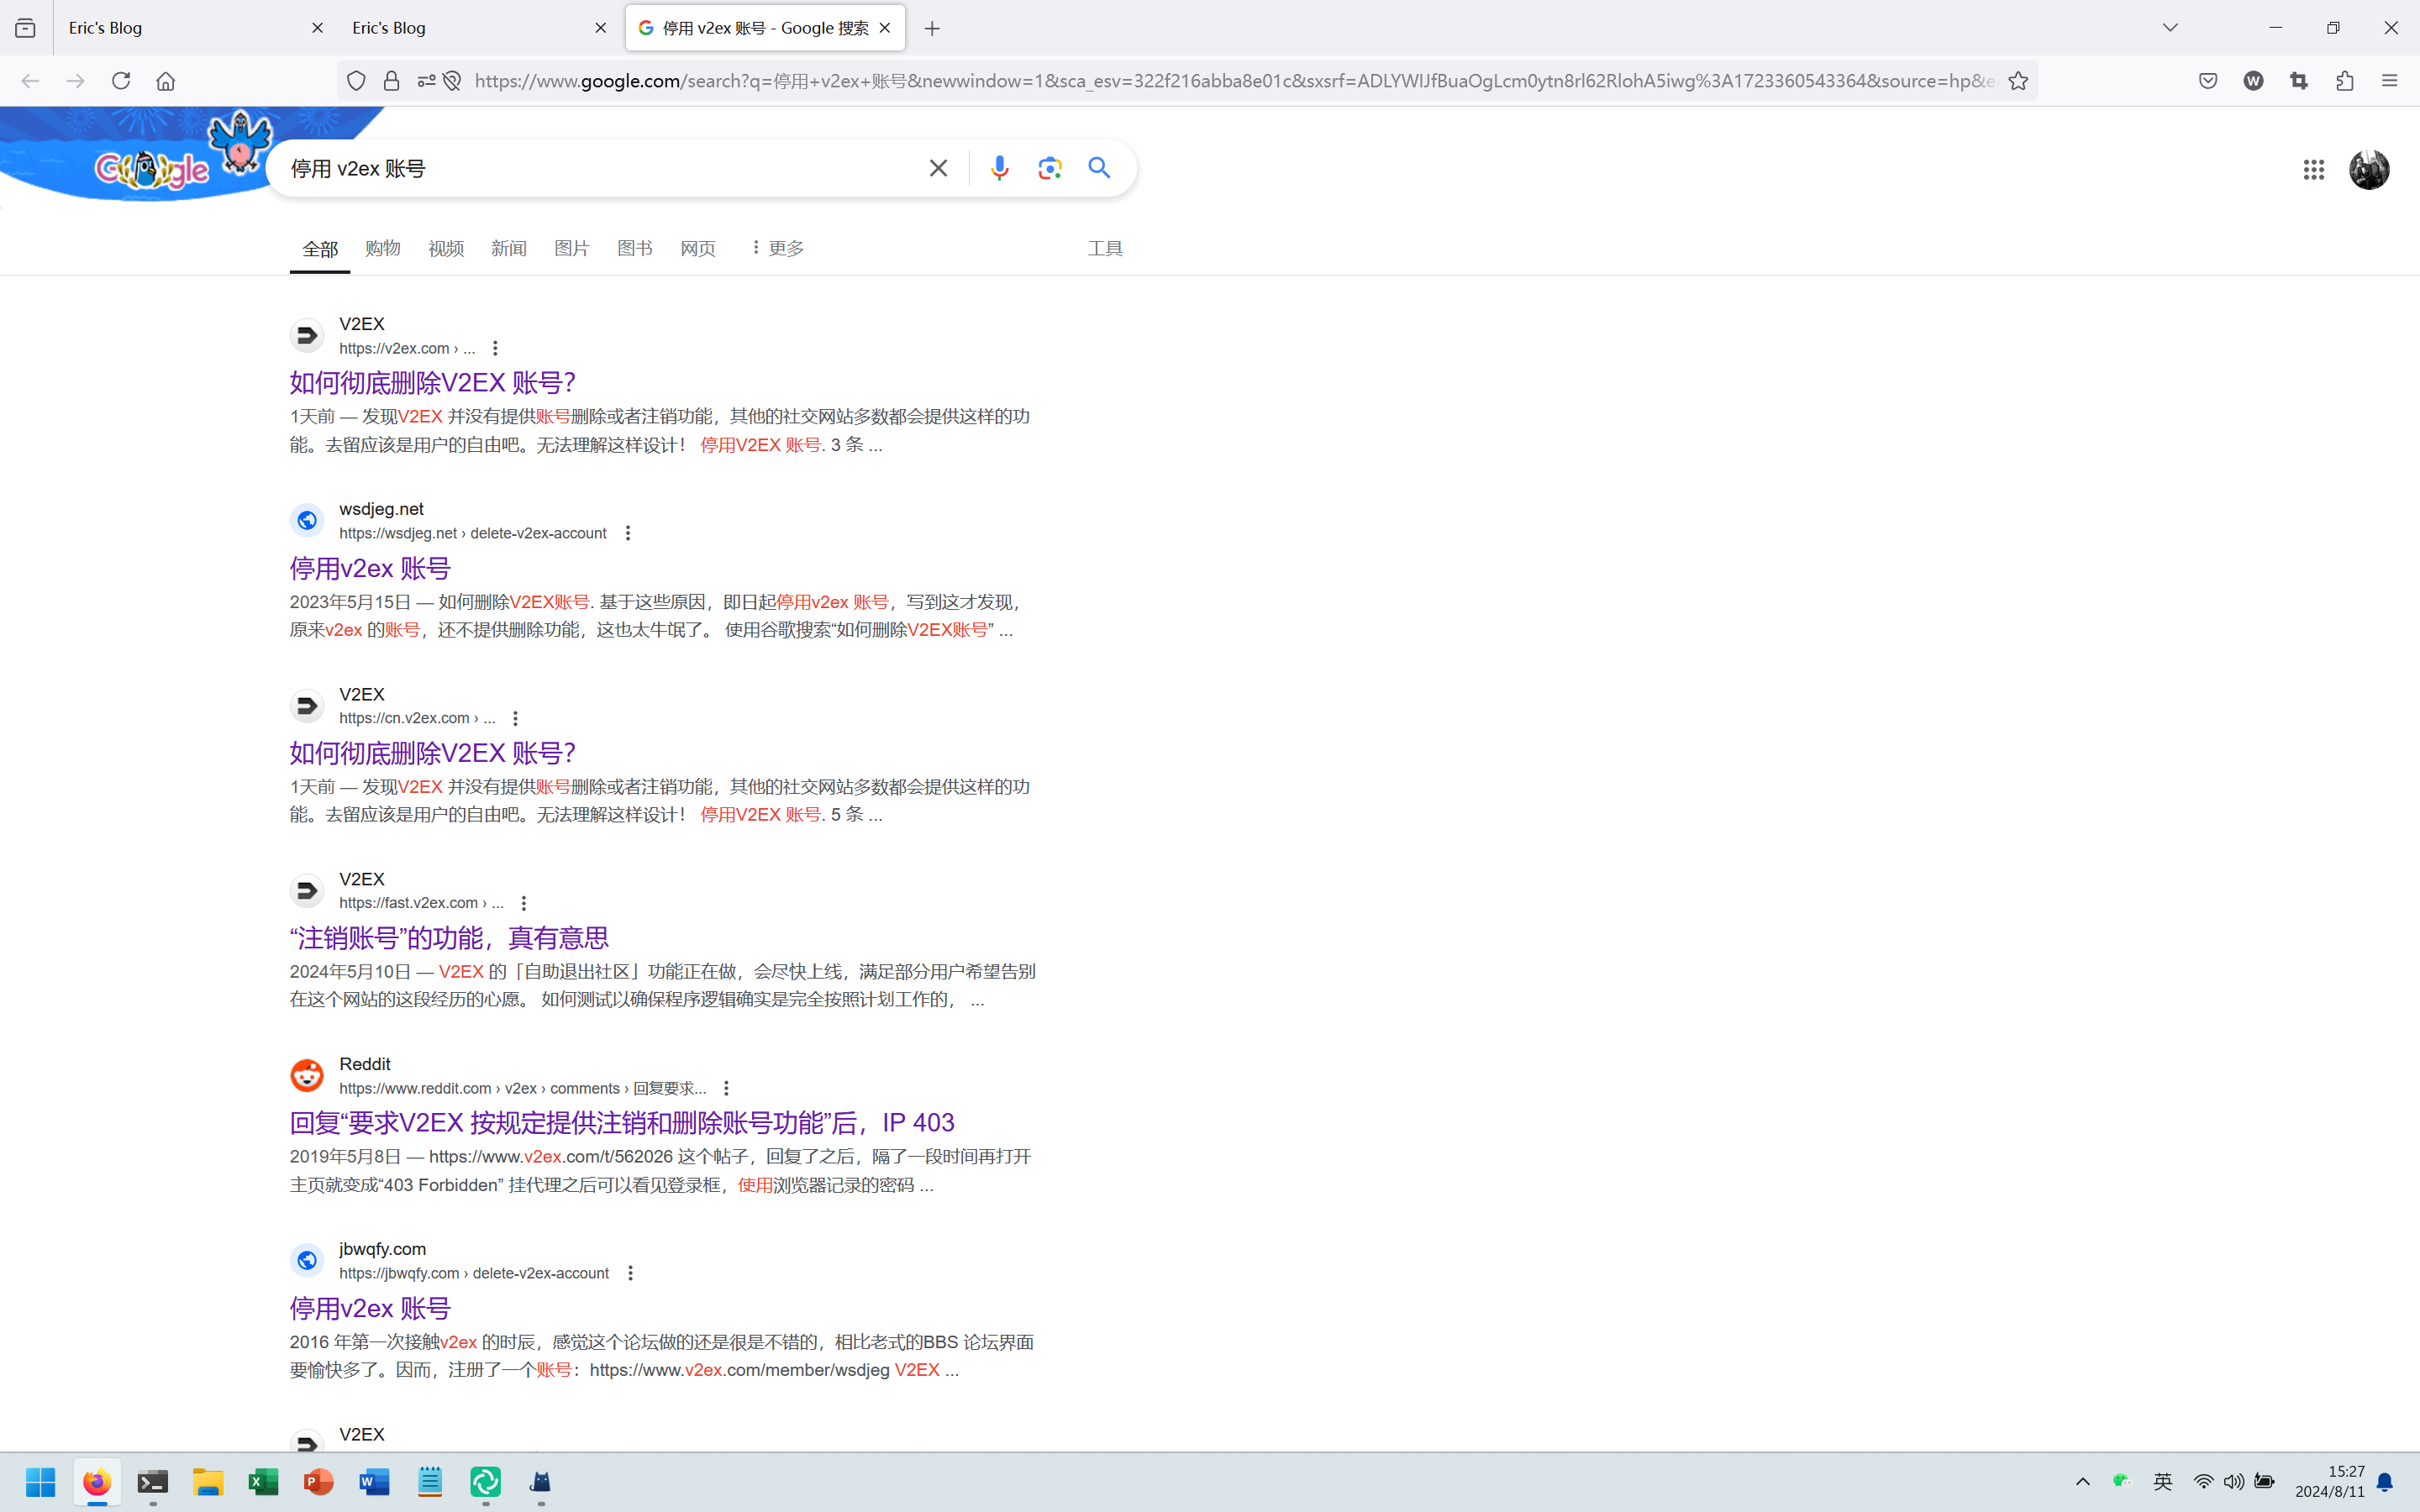The width and height of the screenshot is (2420, 1512).
Task: Reload the page with the refresh icon
Action: [x=121, y=81]
